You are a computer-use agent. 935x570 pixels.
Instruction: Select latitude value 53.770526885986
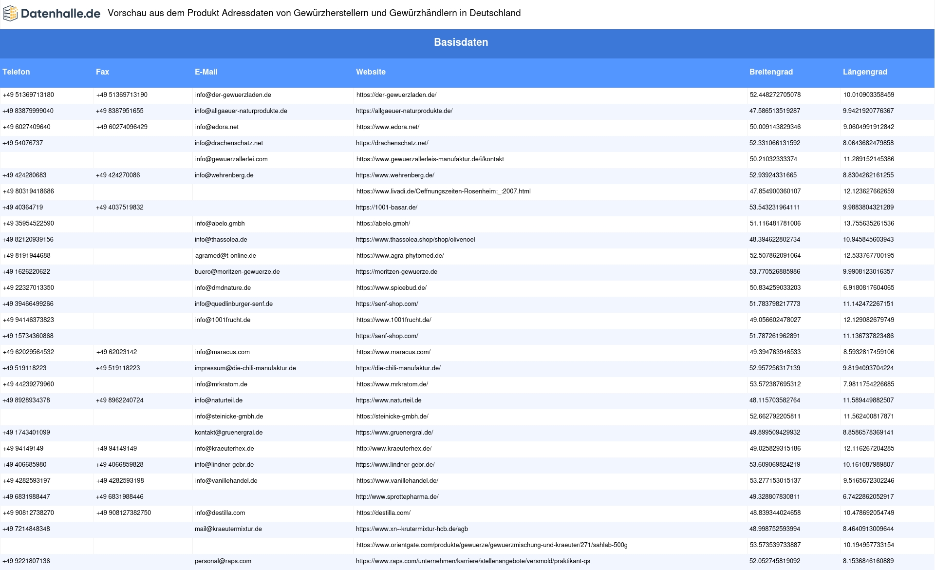(x=775, y=272)
